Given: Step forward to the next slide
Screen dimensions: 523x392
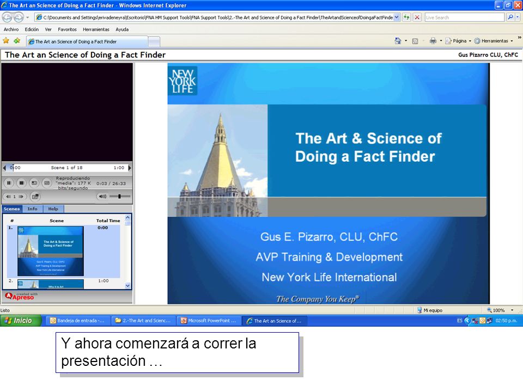Looking at the screenshot, I should (x=21, y=197).
